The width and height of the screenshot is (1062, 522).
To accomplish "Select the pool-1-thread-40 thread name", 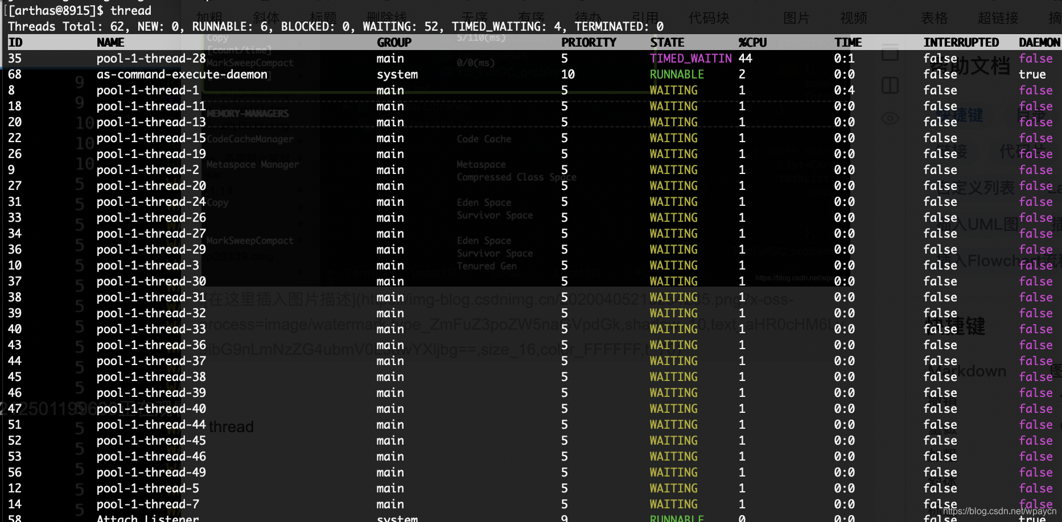I will click(x=151, y=409).
